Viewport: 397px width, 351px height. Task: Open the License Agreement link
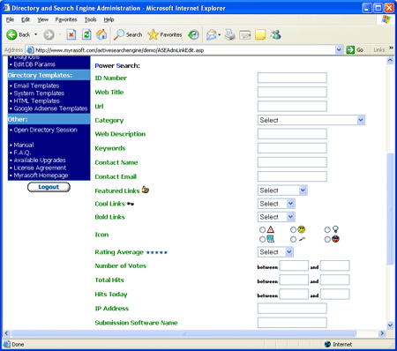40,168
